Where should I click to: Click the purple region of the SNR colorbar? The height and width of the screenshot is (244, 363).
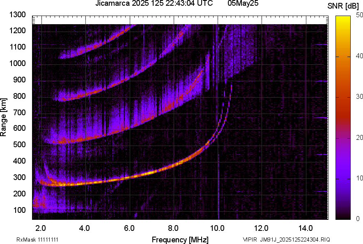(343, 160)
